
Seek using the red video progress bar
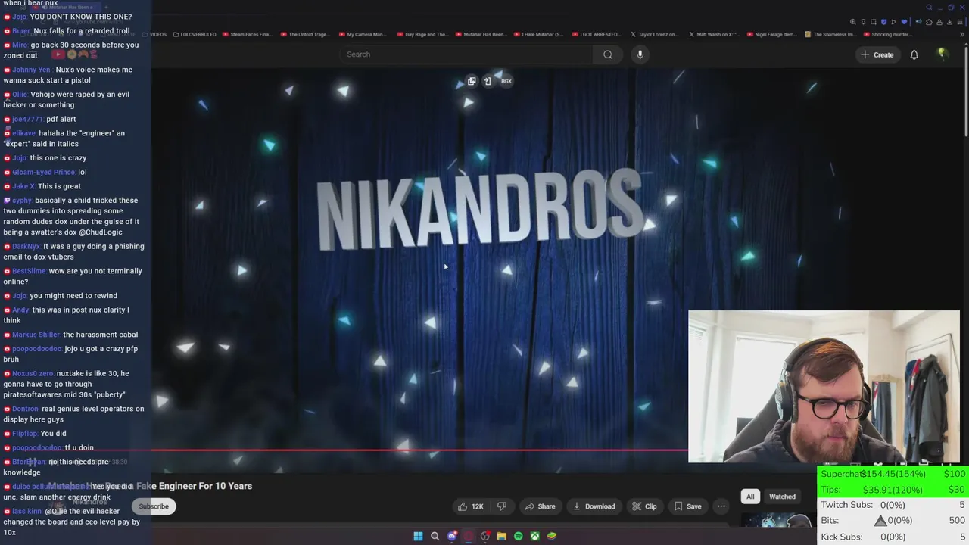[x=420, y=450]
